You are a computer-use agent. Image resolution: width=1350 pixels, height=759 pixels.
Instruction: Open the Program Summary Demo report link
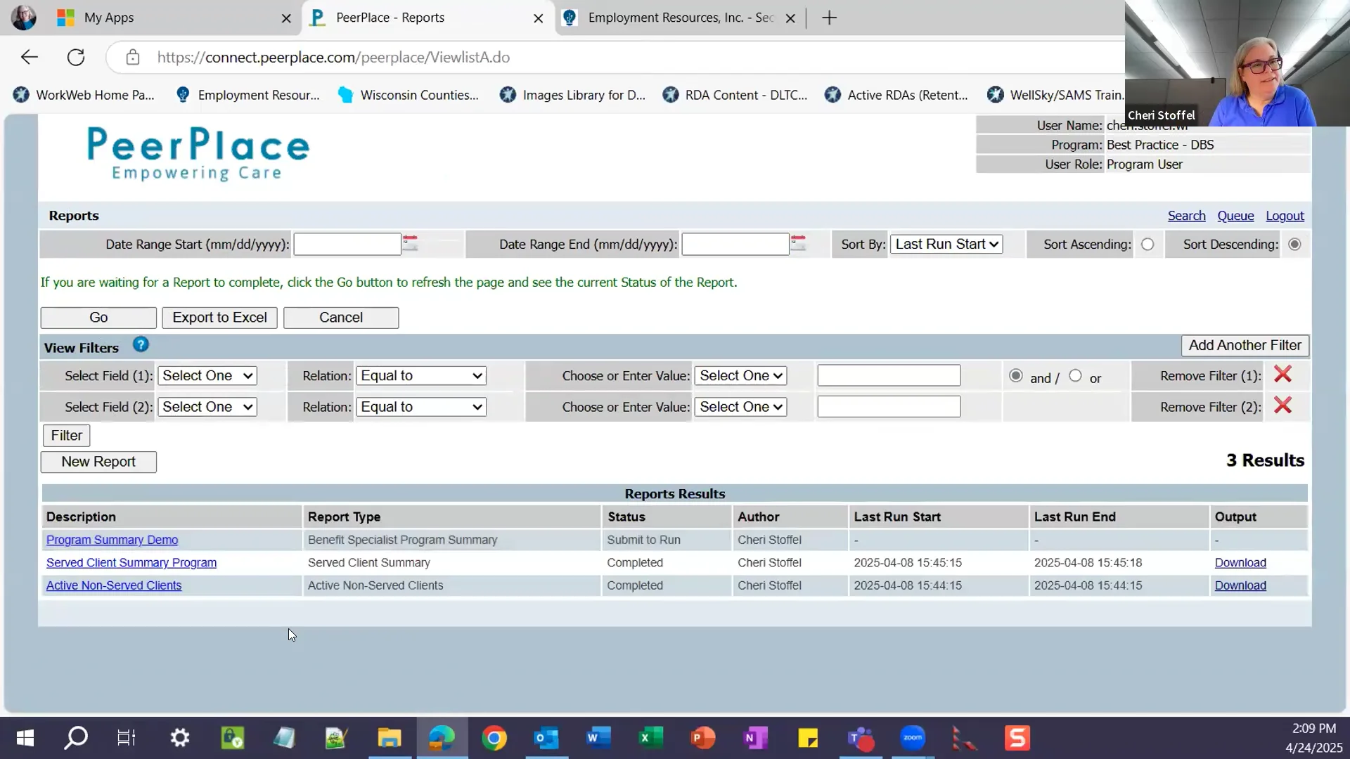click(112, 540)
